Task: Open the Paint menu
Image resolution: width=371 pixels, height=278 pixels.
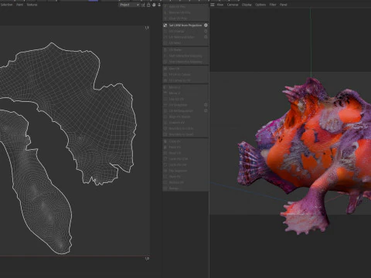Action: pyautogui.click(x=19, y=5)
